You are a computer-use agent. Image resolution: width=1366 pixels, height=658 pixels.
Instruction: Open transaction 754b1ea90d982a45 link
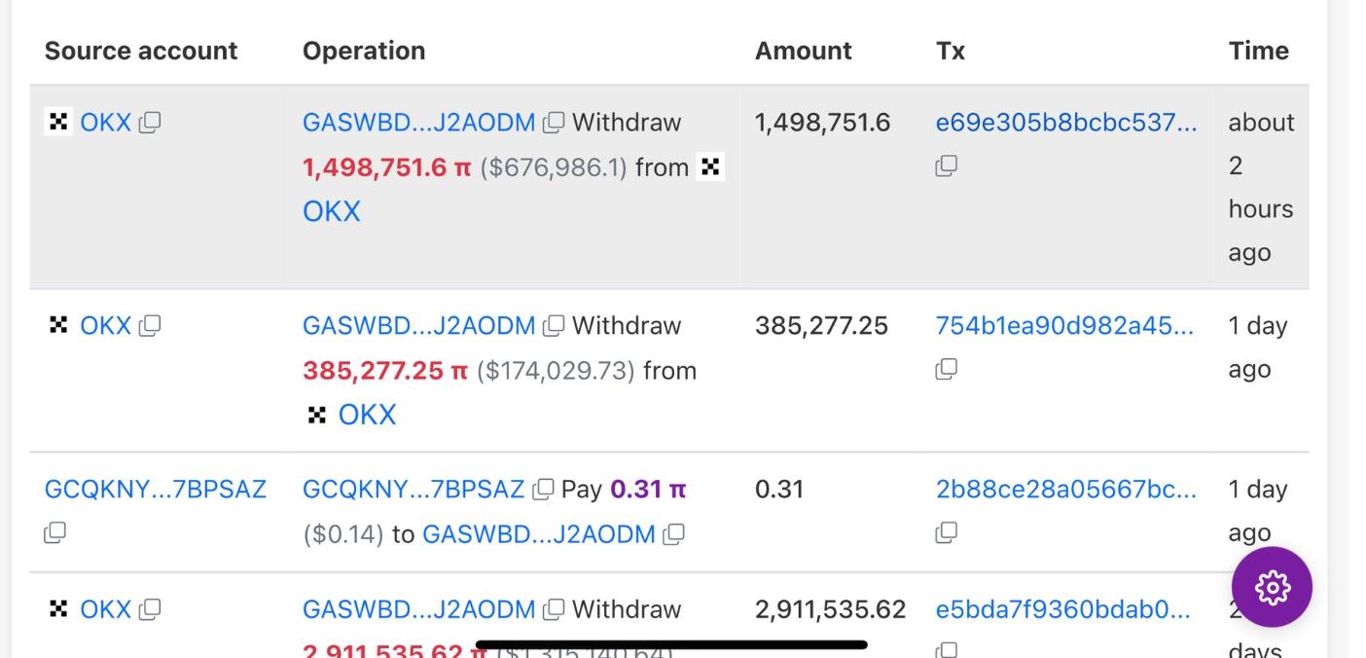pos(1064,325)
